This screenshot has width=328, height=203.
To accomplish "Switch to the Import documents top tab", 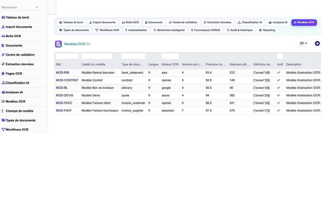I will [x=102, y=22].
